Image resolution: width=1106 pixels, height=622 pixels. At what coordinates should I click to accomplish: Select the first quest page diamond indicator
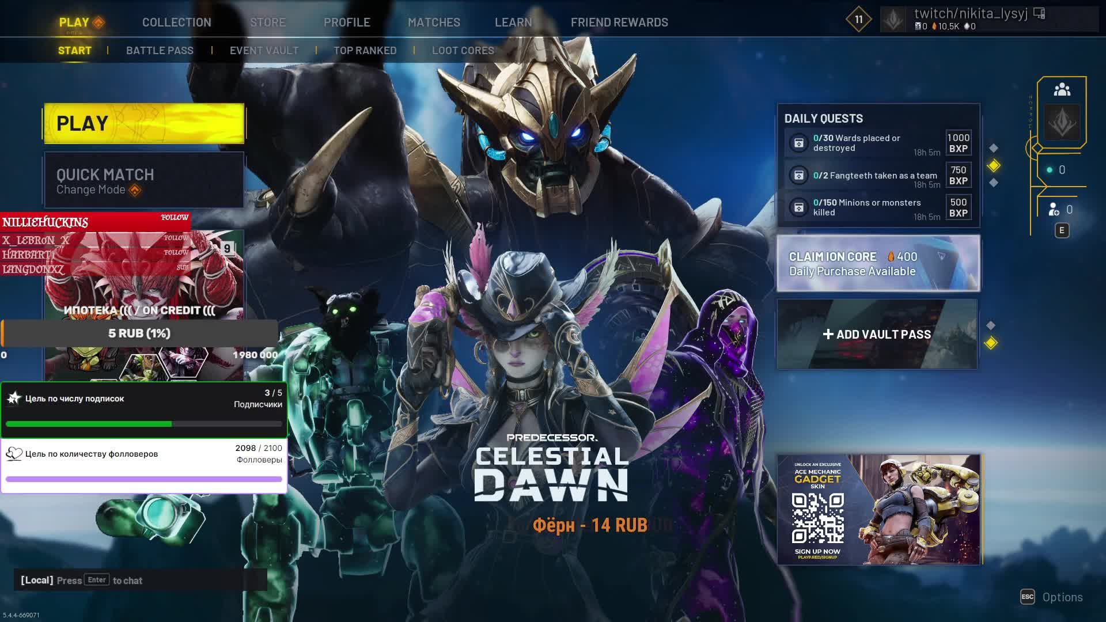click(994, 148)
